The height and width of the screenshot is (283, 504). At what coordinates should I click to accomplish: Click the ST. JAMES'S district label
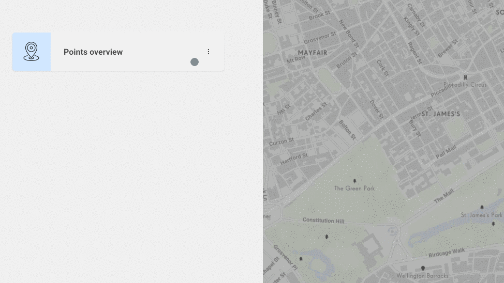coord(440,114)
